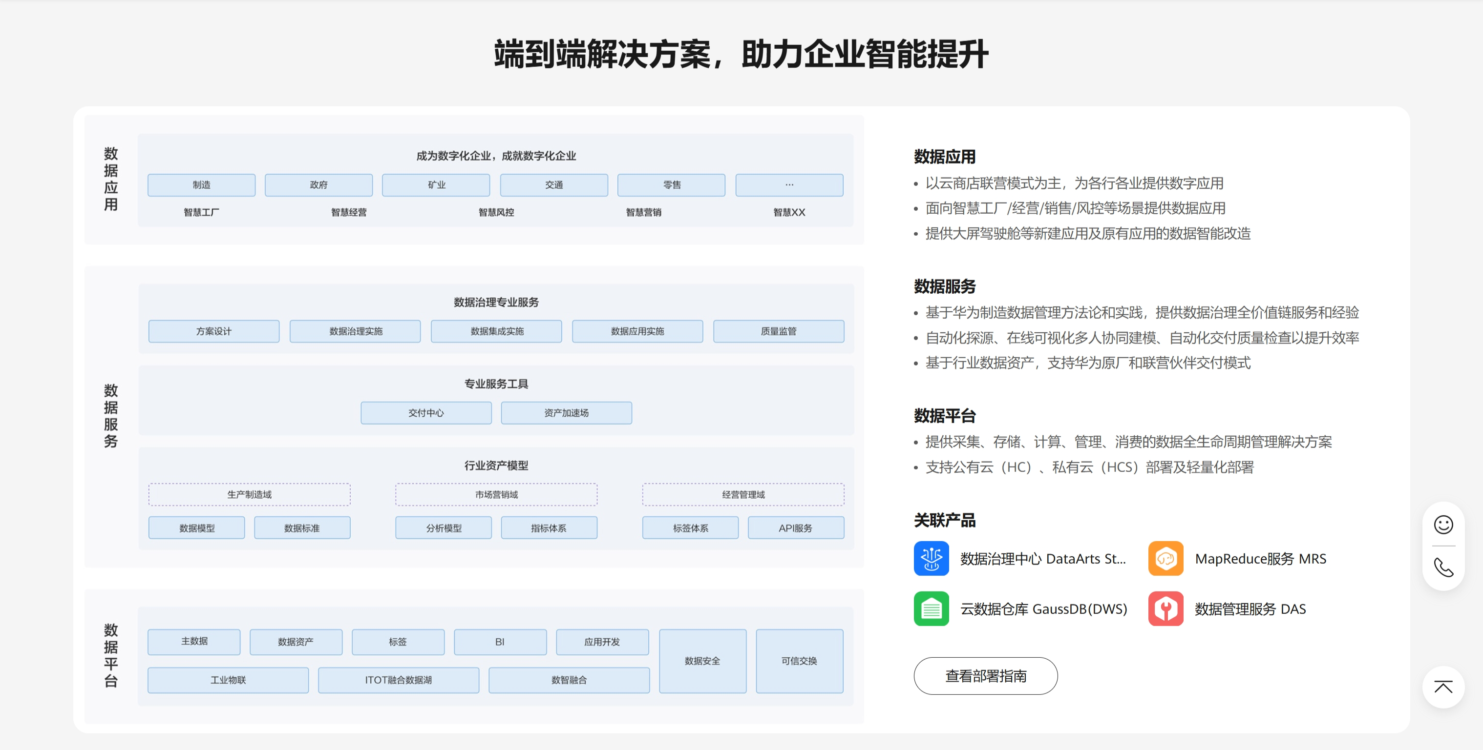Click the 零售 industry box
1483x750 pixels.
[x=671, y=184]
